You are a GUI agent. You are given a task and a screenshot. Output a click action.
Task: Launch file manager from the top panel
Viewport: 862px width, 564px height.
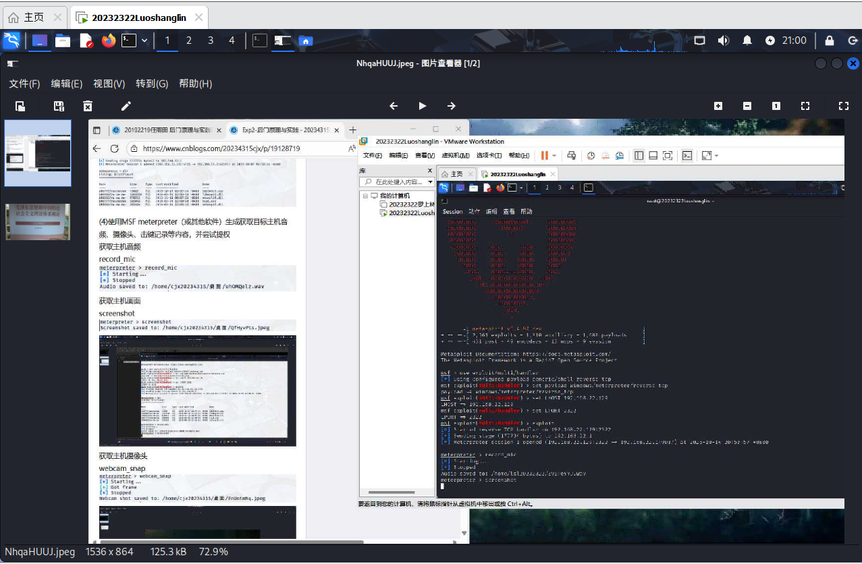point(63,40)
